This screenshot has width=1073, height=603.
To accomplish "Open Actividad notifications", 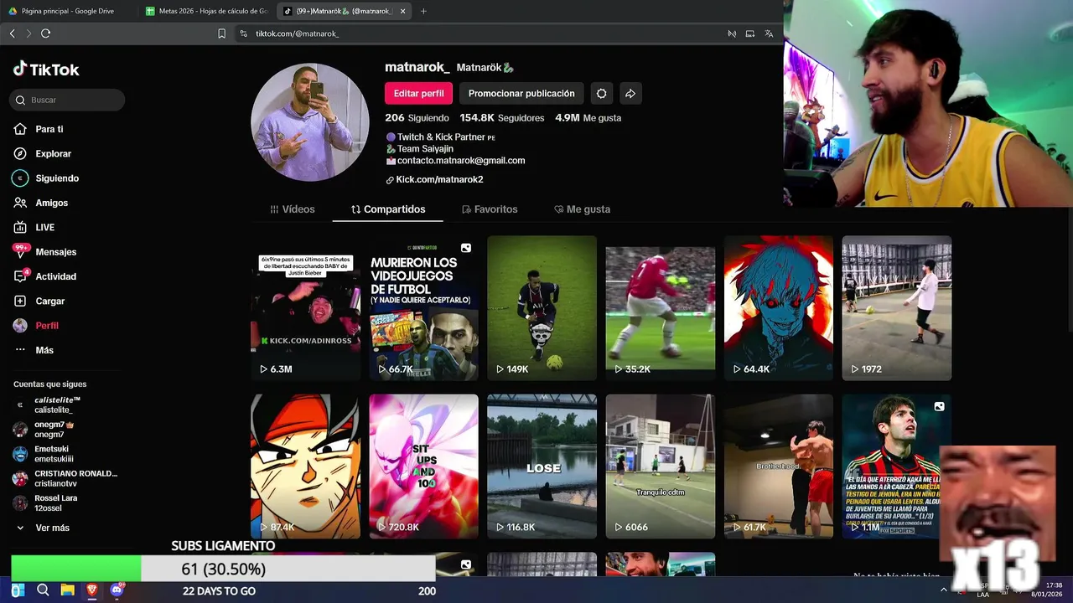I will (x=45, y=276).
